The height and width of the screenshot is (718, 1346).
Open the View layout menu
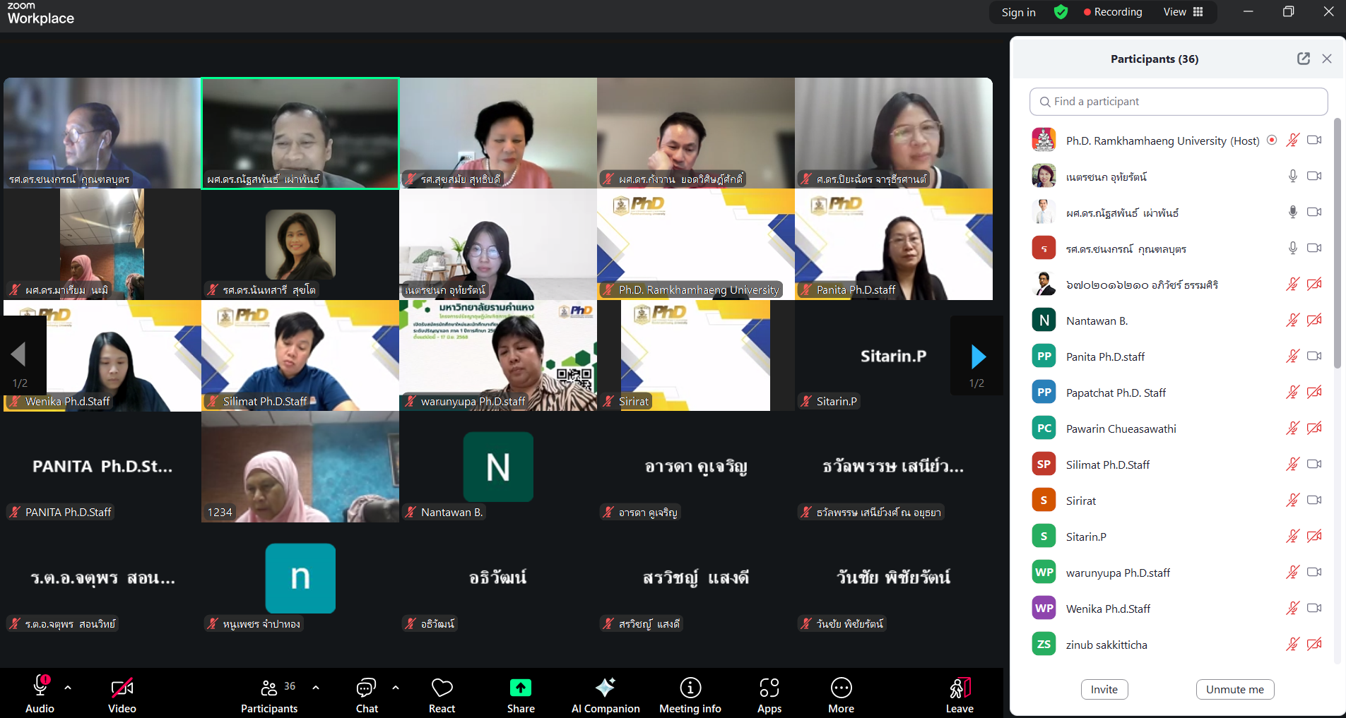pos(1183,12)
